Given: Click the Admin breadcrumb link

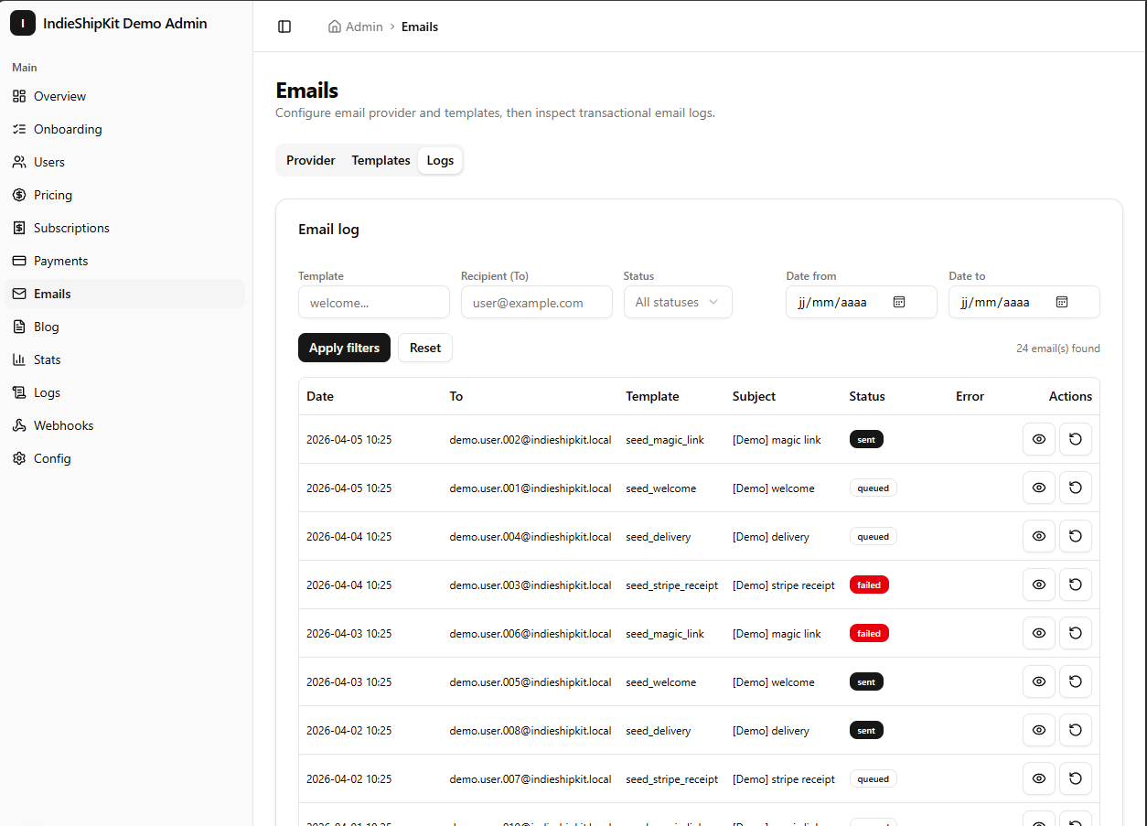Looking at the screenshot, I should (x=364, y=27).
